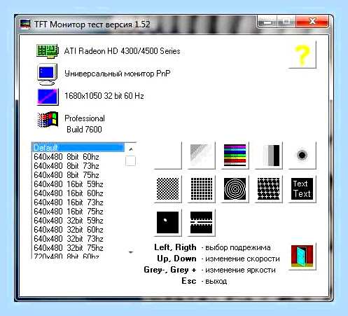Click the mode list scroll-down arrow

click(131, 252)
